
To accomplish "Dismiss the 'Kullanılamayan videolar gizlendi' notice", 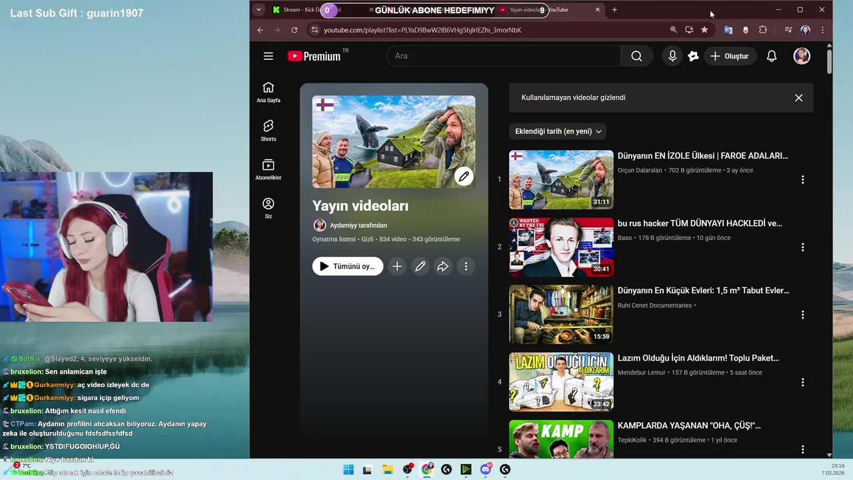I will pyautogui.click(x=798, y=98).
